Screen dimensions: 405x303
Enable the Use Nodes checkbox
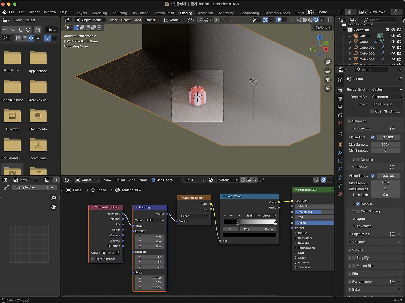[153, 180]
